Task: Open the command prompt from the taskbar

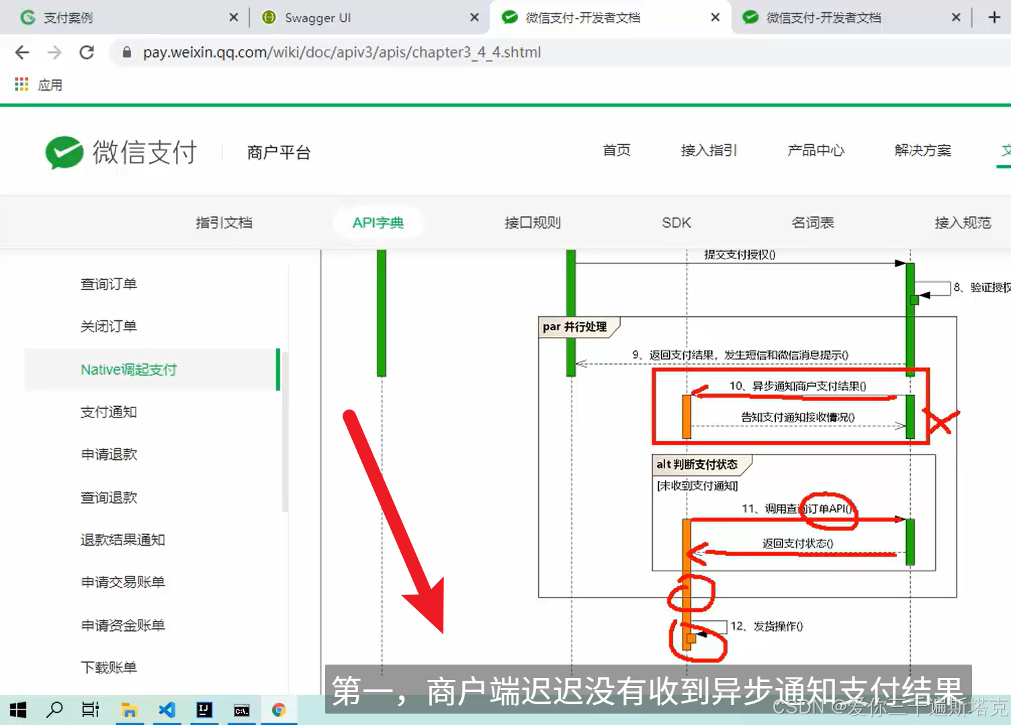Action: (242, 710)
